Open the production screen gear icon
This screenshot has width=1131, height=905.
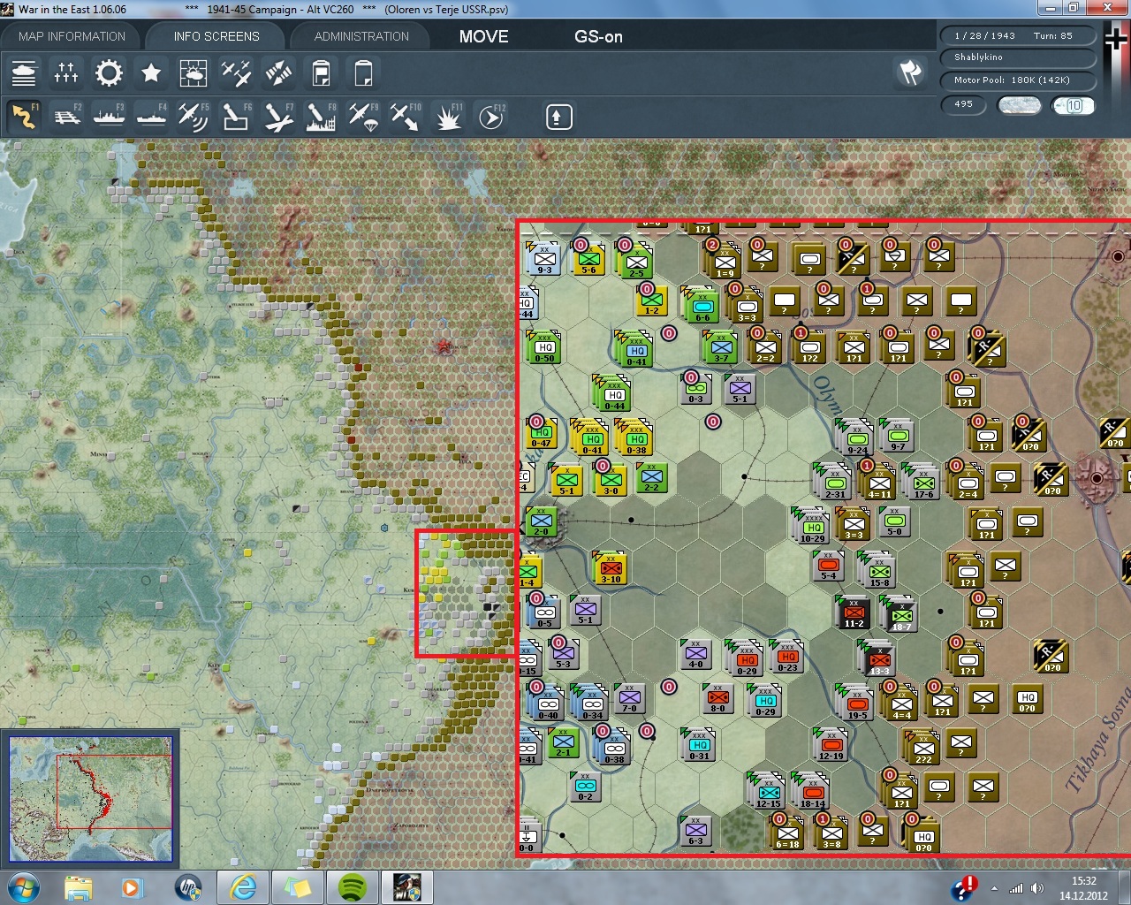109,73
